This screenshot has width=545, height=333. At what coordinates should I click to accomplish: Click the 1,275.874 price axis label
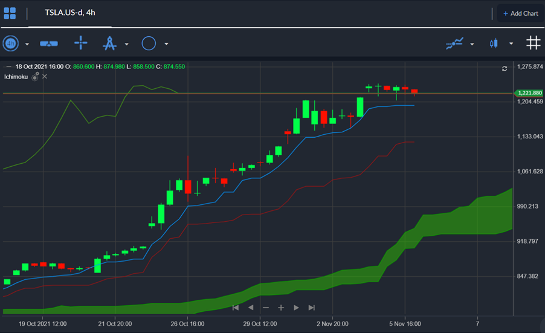click(530, 66)
